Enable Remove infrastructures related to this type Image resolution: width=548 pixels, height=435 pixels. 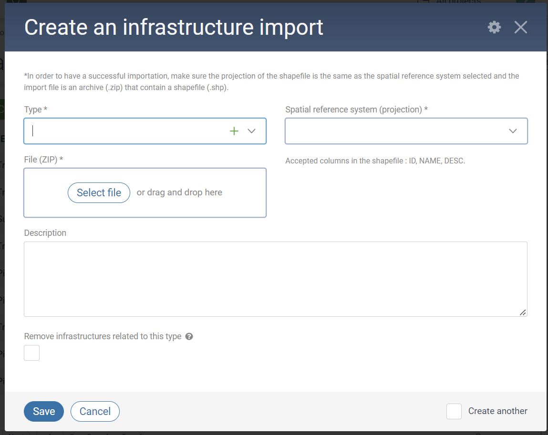coord(32,353)
